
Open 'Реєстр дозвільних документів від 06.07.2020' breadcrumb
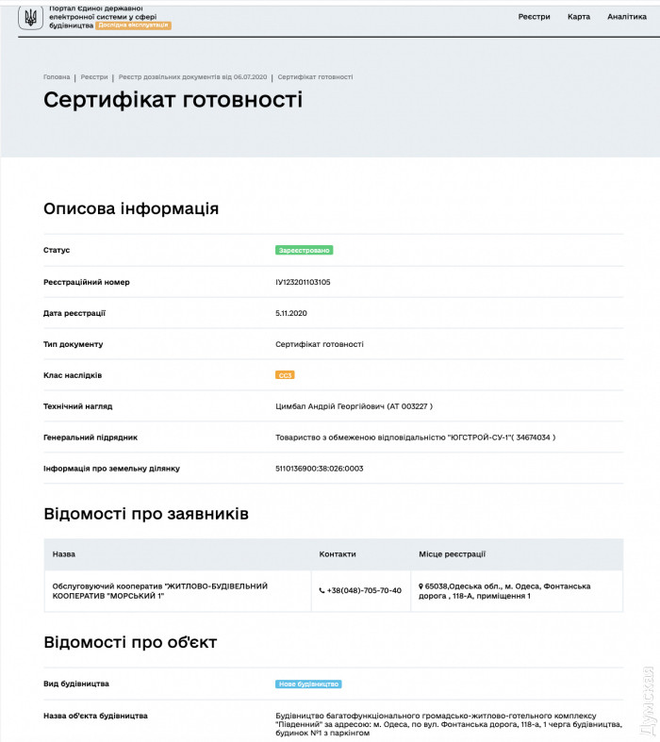tap(193, 77)
